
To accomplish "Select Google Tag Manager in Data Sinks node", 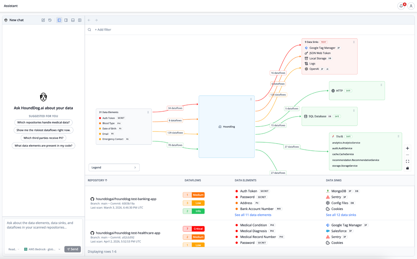I will 322,48.
